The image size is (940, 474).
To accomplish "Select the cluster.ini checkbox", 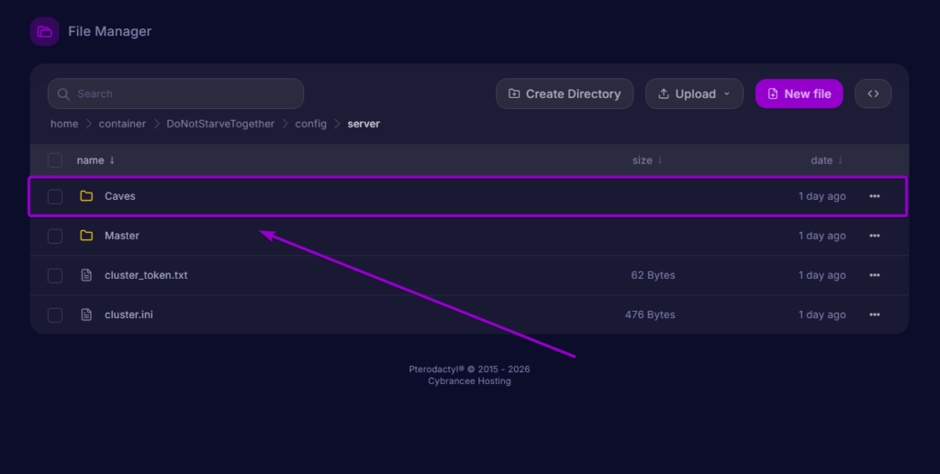I will 55,314.
